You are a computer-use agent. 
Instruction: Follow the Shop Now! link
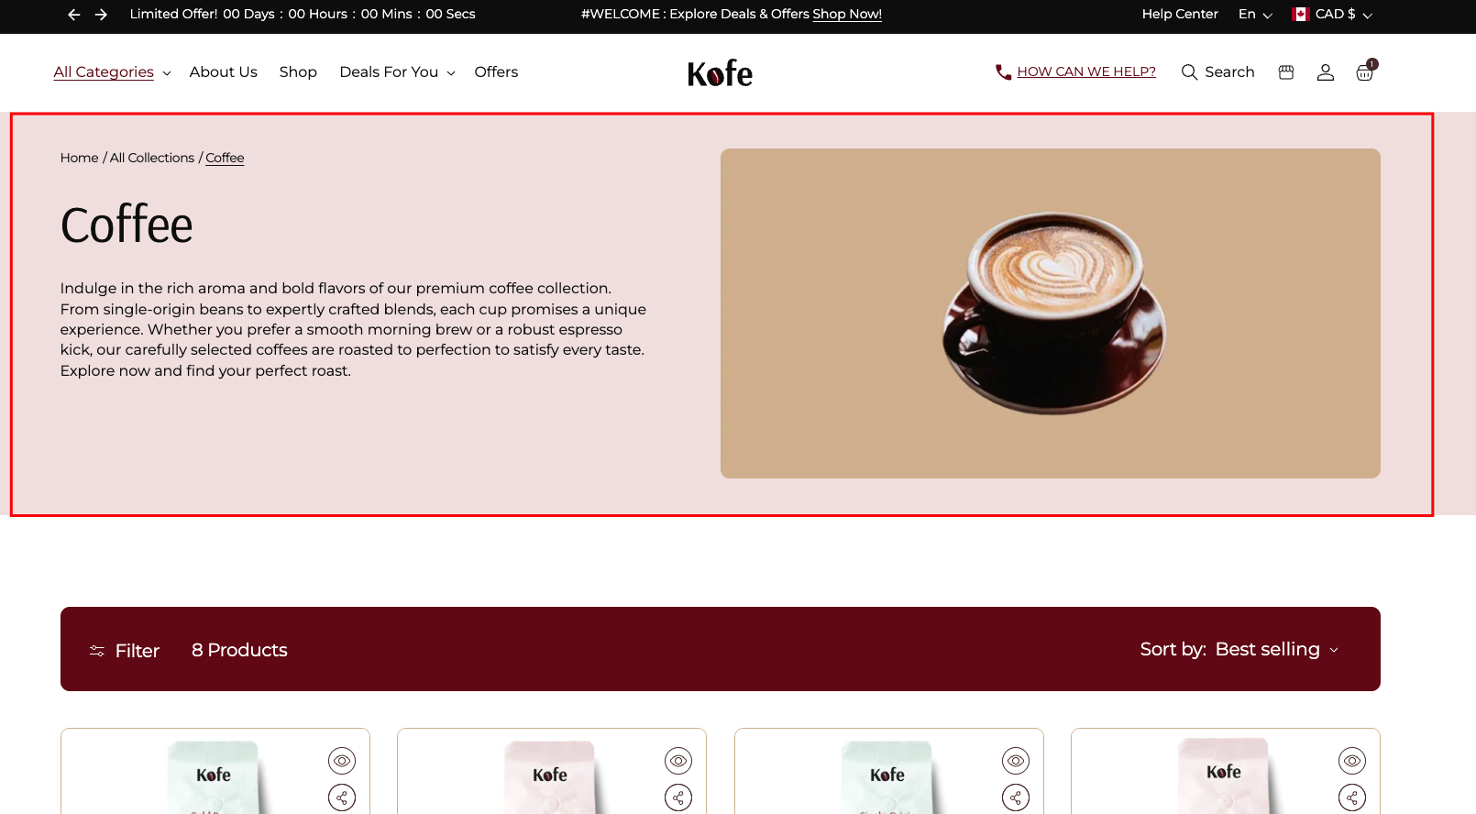[847, 15]
